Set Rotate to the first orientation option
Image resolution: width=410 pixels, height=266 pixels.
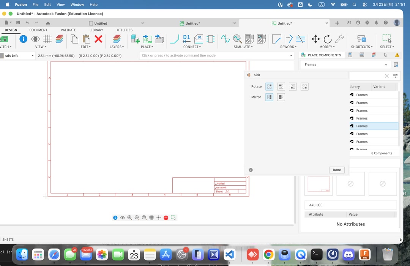(x=269, y=86)
